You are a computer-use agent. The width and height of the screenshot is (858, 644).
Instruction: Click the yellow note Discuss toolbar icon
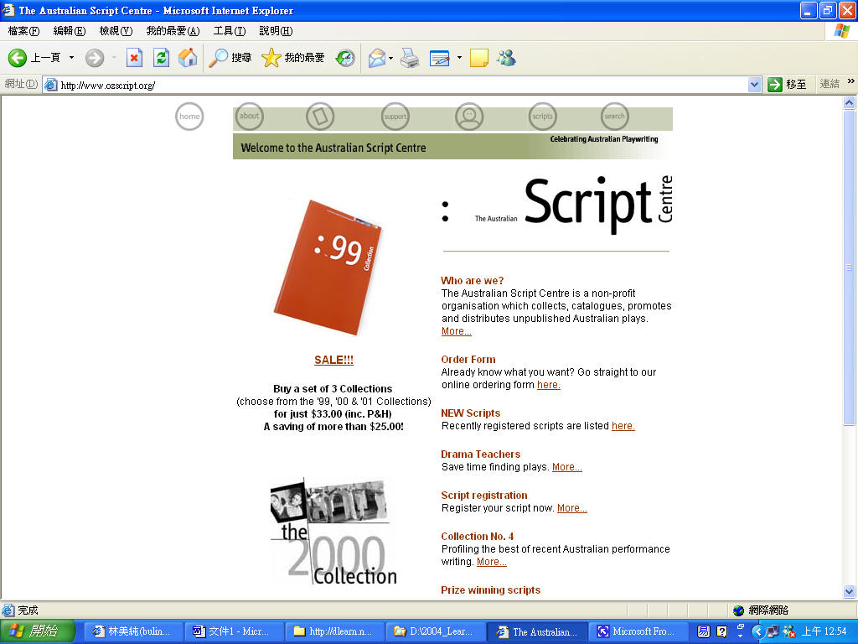tap(478, 58)
